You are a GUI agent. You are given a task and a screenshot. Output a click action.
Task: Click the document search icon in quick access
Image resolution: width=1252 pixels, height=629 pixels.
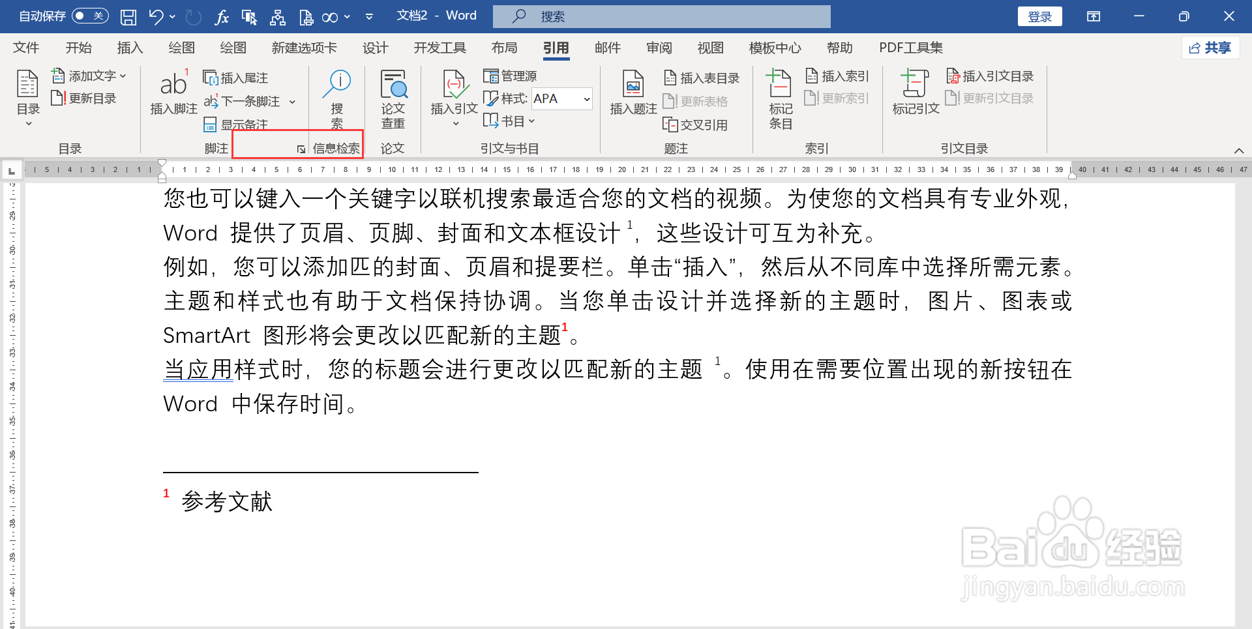pos(305,17)
